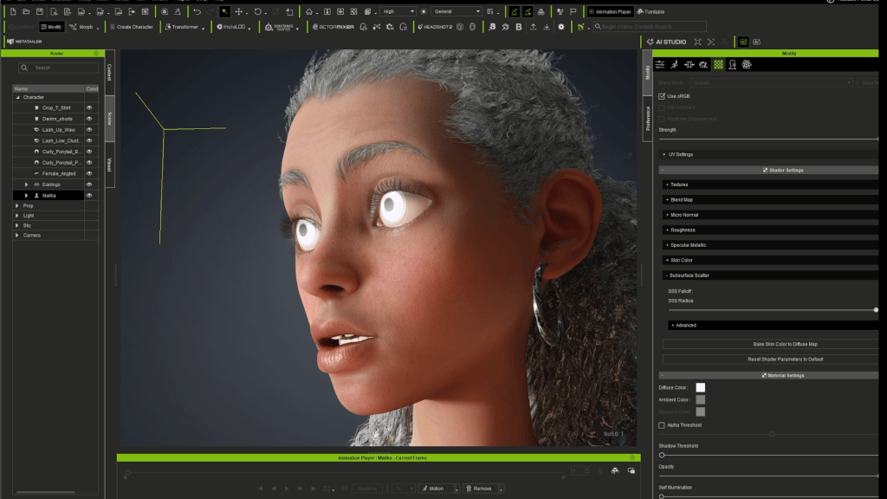Open AI Studio
Viewport: 887px width, 499px height.
pyautogui.click(x=666, y=42)
